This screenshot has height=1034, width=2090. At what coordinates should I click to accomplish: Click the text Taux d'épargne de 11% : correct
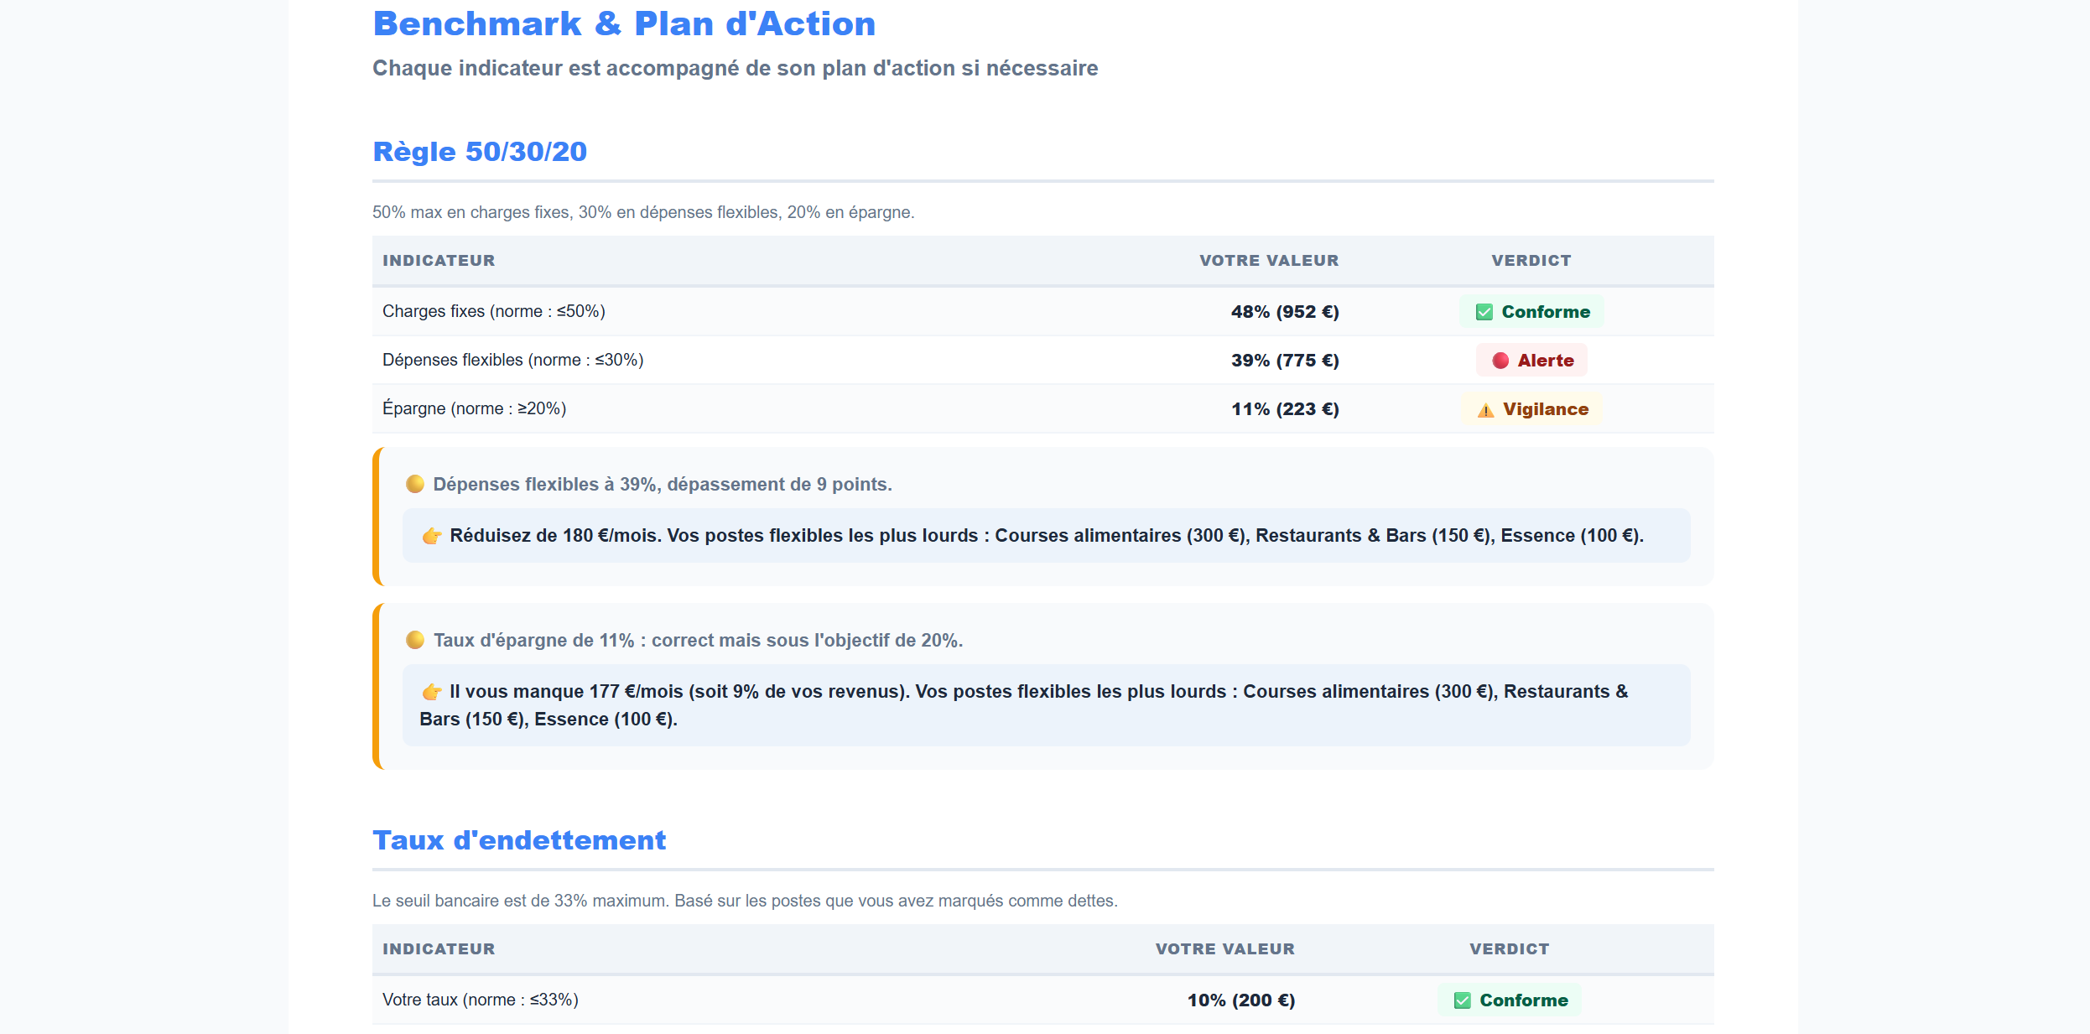tap(698, 640)
